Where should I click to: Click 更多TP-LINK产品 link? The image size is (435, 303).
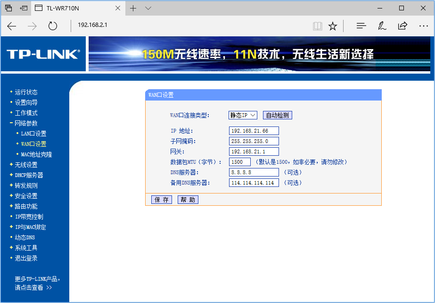[37, 279]
